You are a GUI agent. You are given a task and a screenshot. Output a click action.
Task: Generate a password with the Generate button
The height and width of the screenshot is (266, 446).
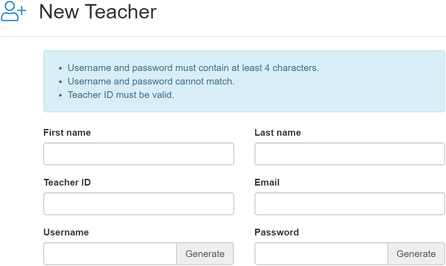[416, 253]
